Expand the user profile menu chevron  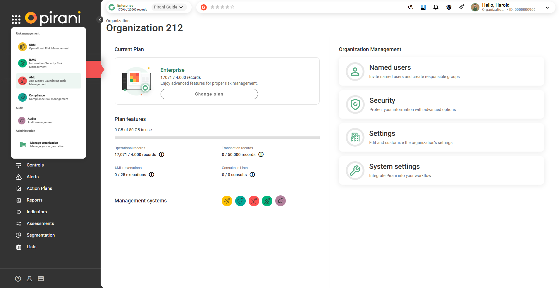[547, 8]
